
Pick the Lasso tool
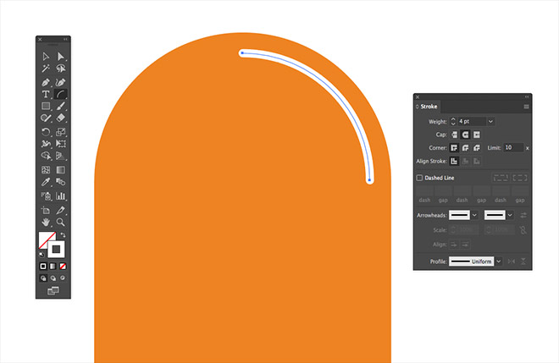click(x=61, y=68)
